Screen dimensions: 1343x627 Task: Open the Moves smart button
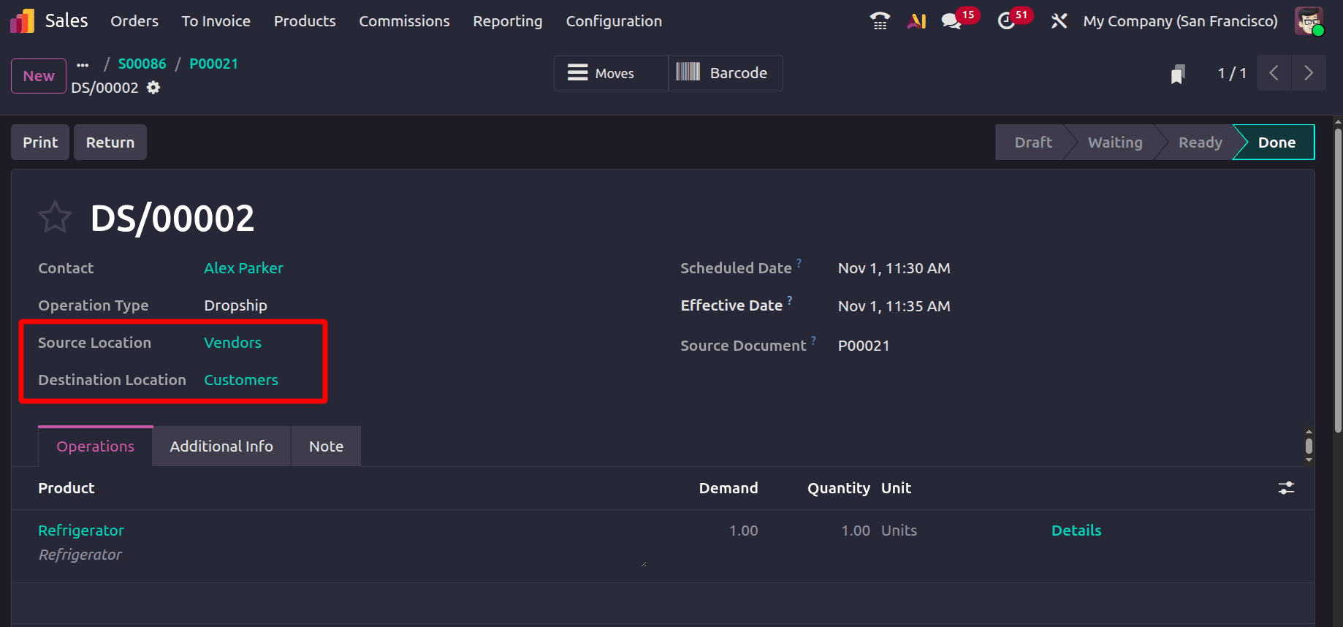coord(611,73)
